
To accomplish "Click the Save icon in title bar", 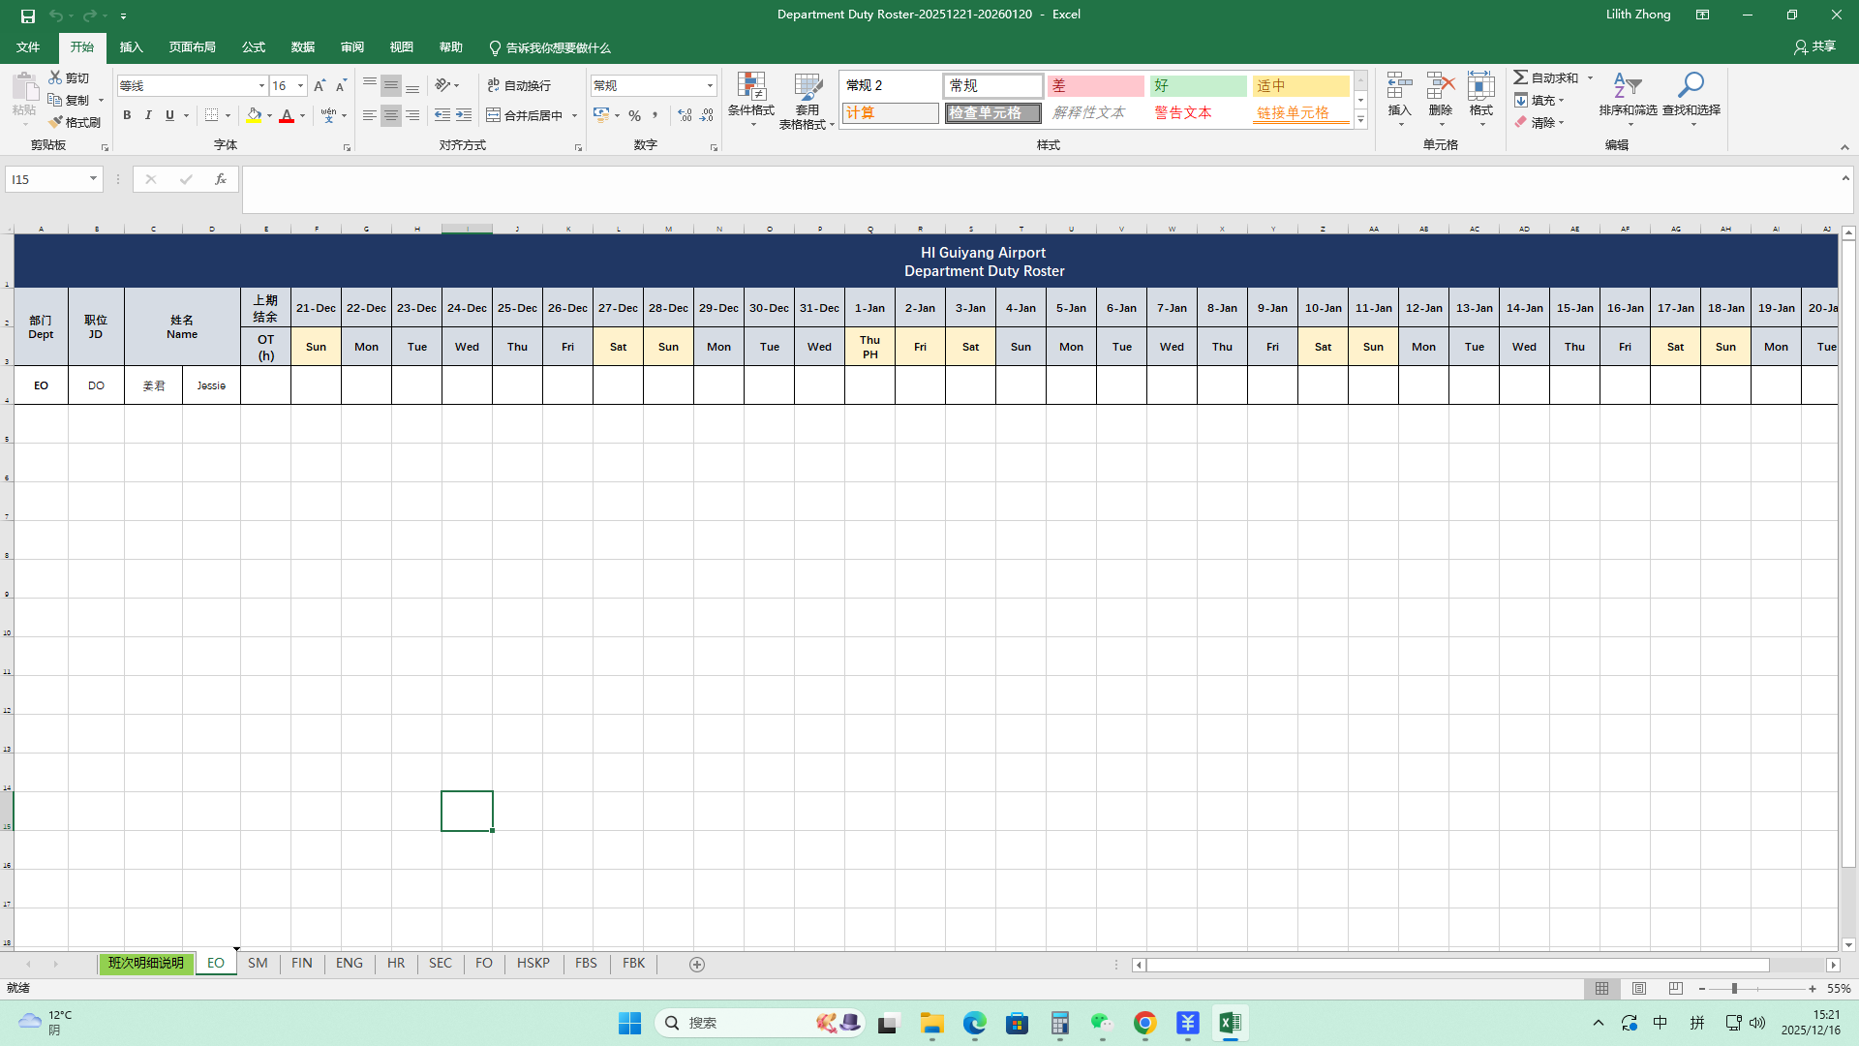I will pyautogui.click(x=28, y=15).
